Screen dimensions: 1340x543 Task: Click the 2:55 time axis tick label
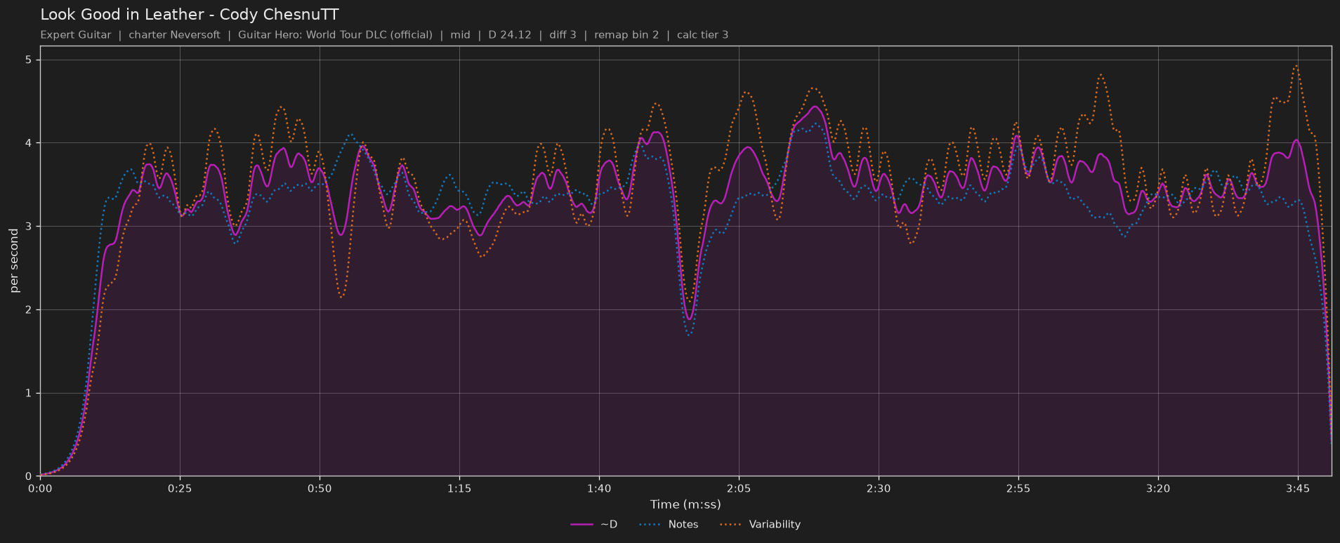pos(1018,488)
